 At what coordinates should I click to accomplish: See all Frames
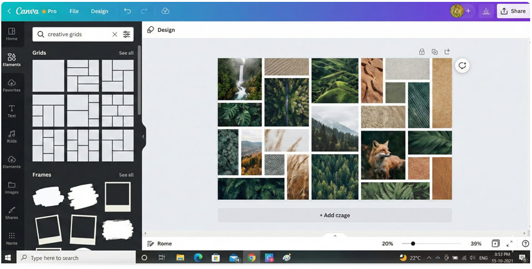126,175
